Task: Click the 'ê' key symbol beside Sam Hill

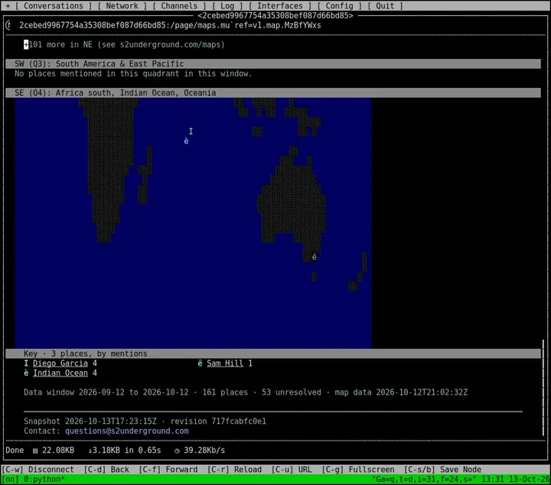Action: tap(200, 363)
